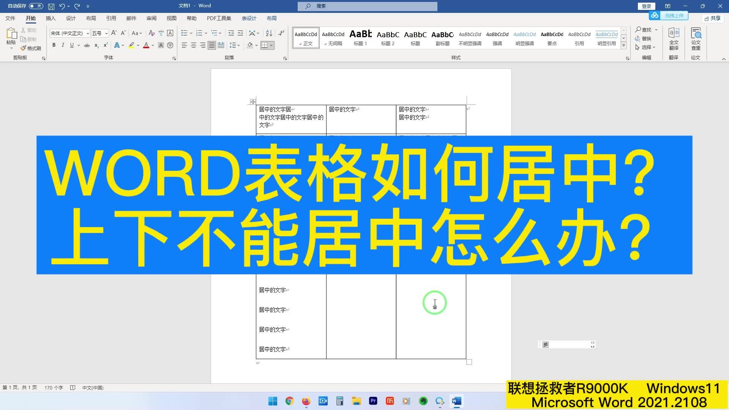
Task: Expand the line spacing options
Action: coord(239,45)
